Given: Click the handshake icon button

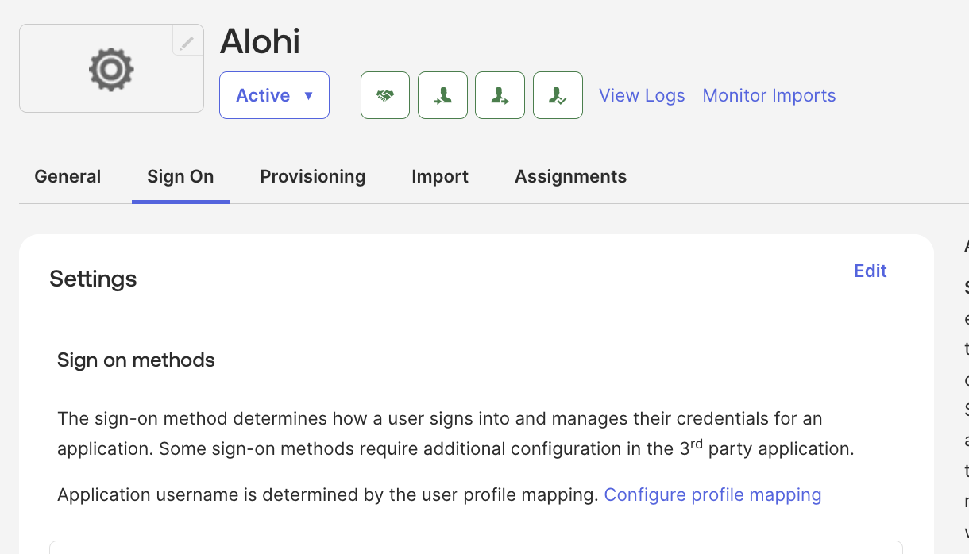Looking at the screenshot, I should [385, 95].
